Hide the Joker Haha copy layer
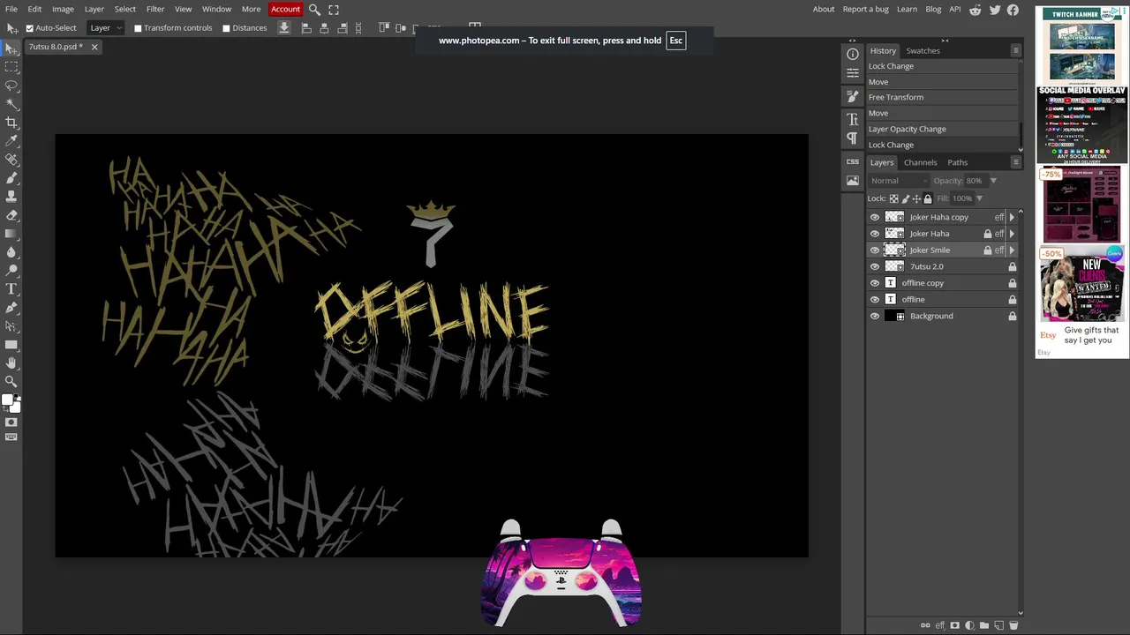The image size is (1130, 635). pyautogui.click(x=875, y=217)
